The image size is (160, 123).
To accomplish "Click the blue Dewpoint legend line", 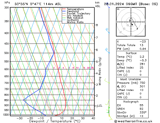I will coord(64,11).
